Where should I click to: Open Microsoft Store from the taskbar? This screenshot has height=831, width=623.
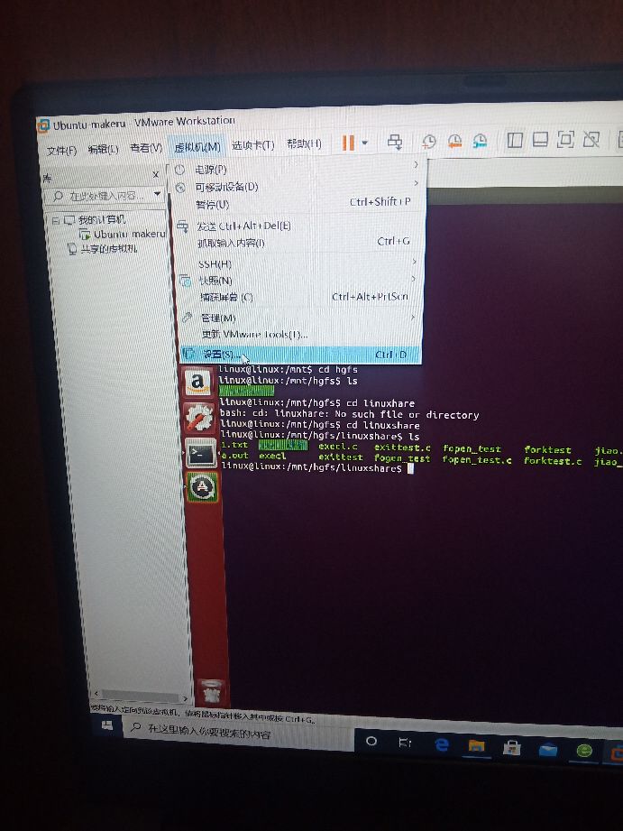point(512,748)
